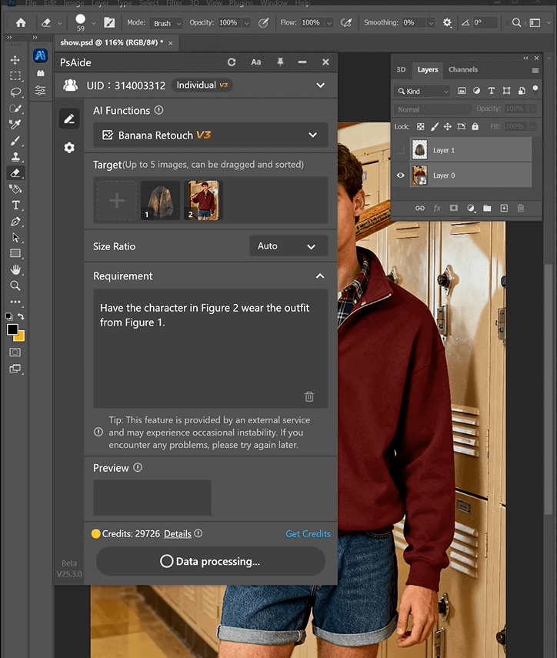Select the Move tool

point(15,60)
